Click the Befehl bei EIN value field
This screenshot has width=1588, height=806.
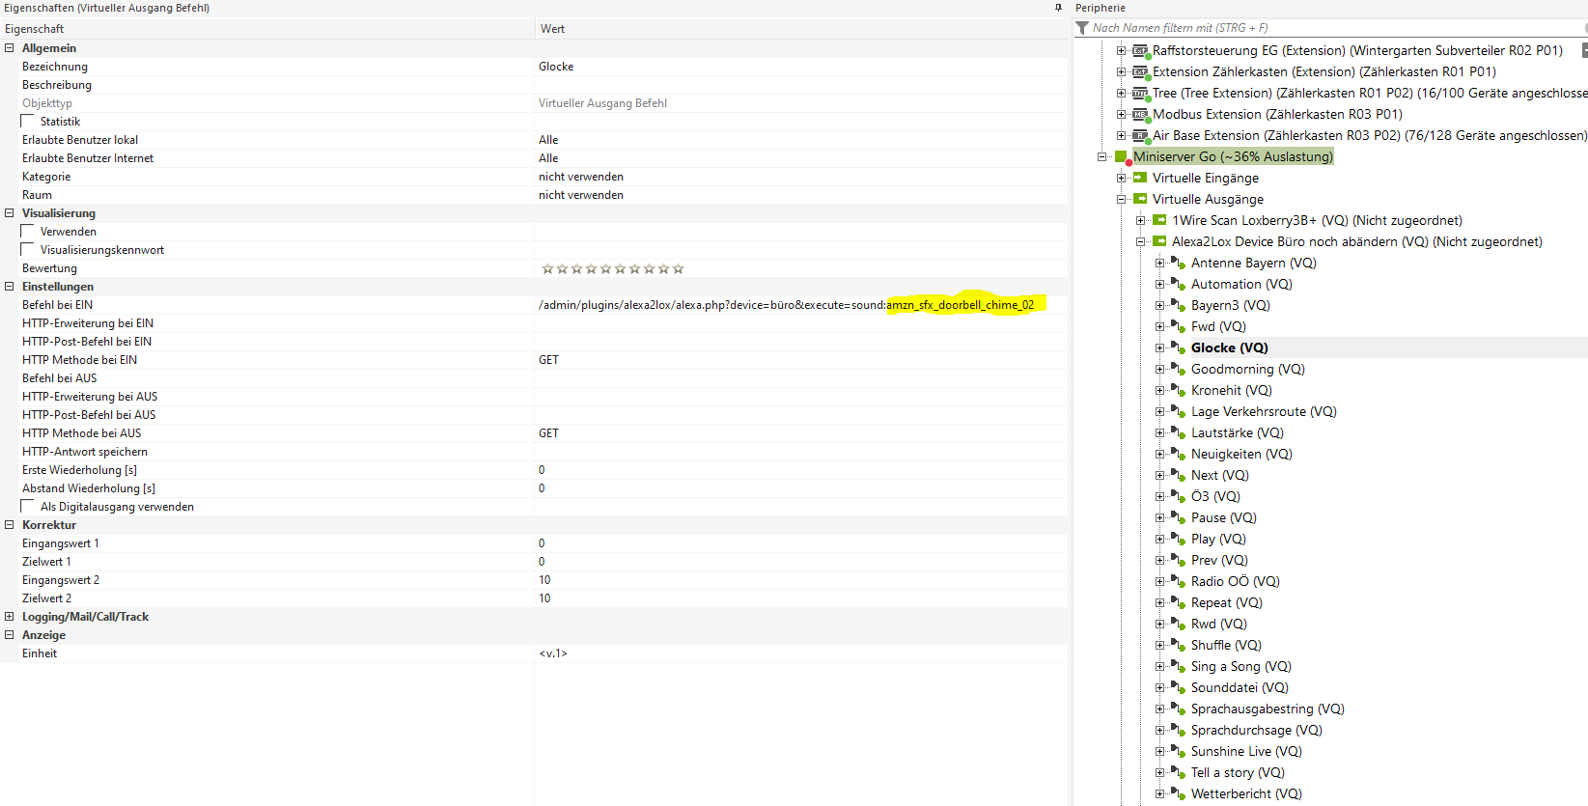786,305
